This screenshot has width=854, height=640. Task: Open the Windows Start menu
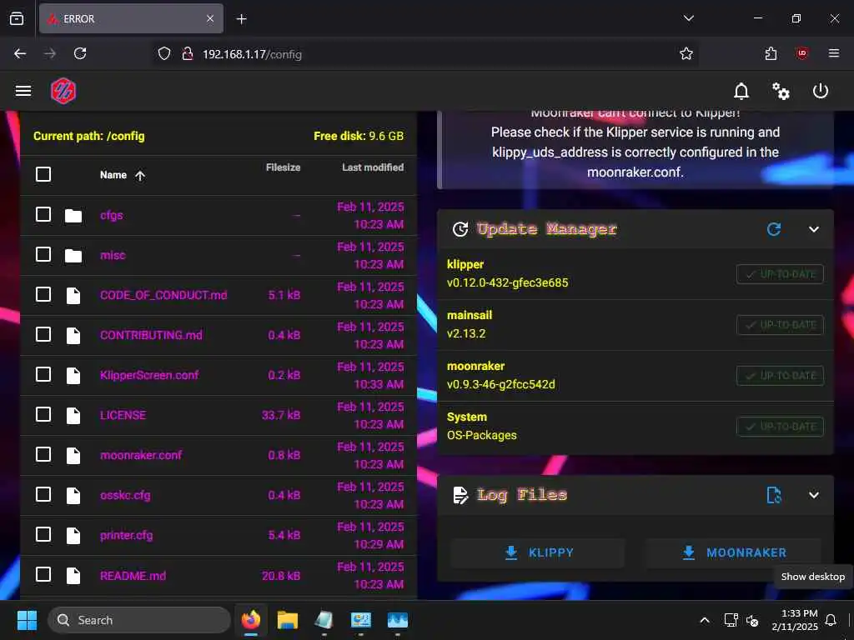click(x=27, y=620)
